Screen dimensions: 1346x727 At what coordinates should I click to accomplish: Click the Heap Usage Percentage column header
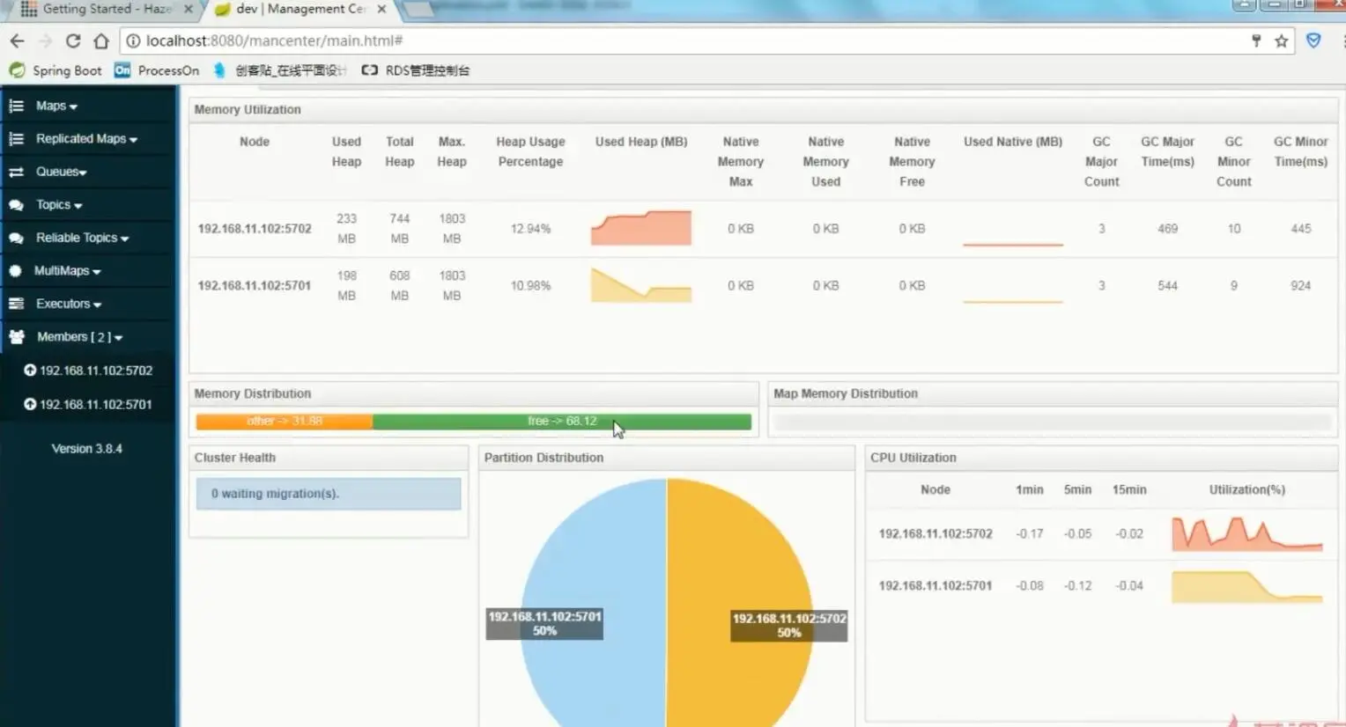point(530,151)
